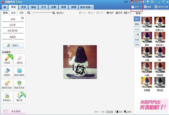Select the 调色 color tuning sub-tab
Viewport: 169px width, 115px height.
22,13
